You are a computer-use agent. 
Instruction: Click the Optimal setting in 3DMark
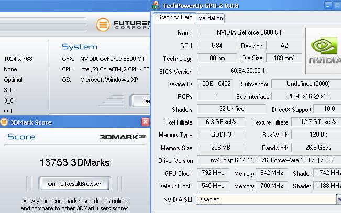click(13, 80)
